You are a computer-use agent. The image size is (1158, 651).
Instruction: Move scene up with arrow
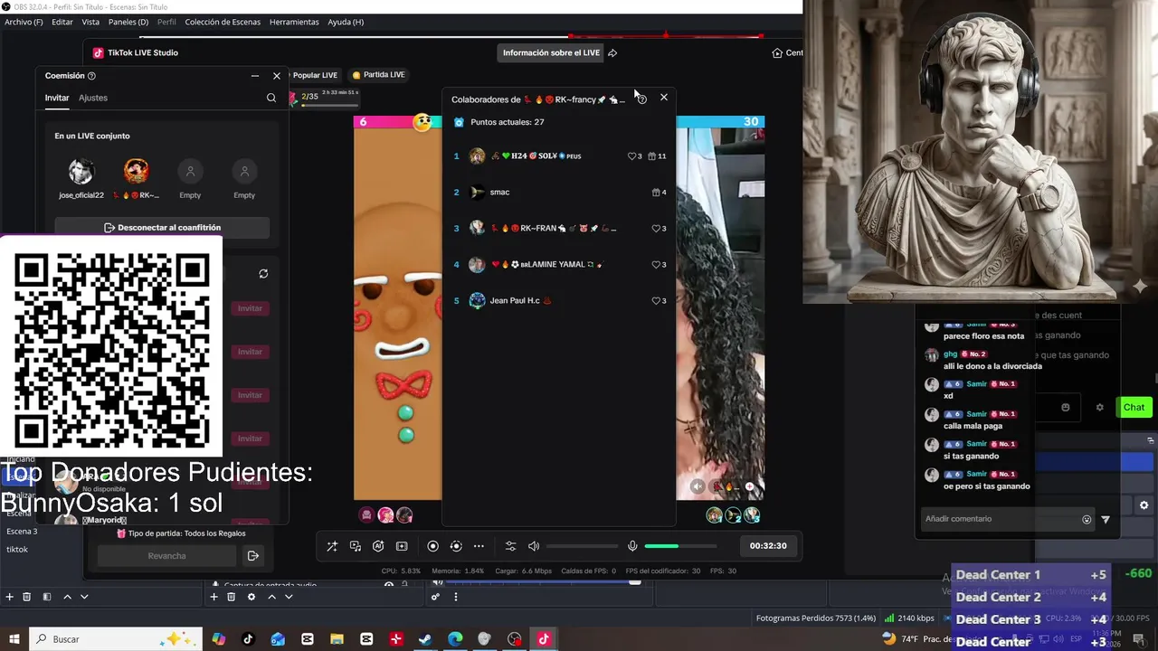tap(67, 597)
